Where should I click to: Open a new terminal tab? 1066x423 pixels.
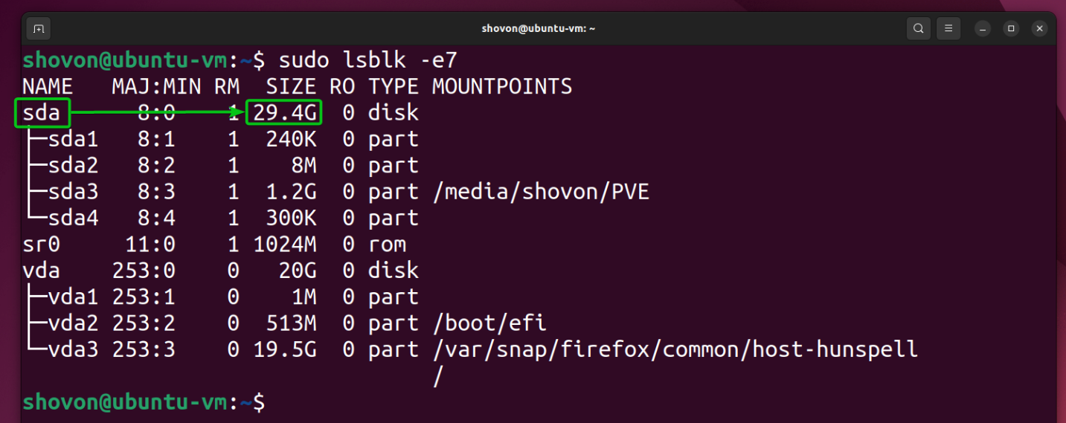[x=38, y=29]
